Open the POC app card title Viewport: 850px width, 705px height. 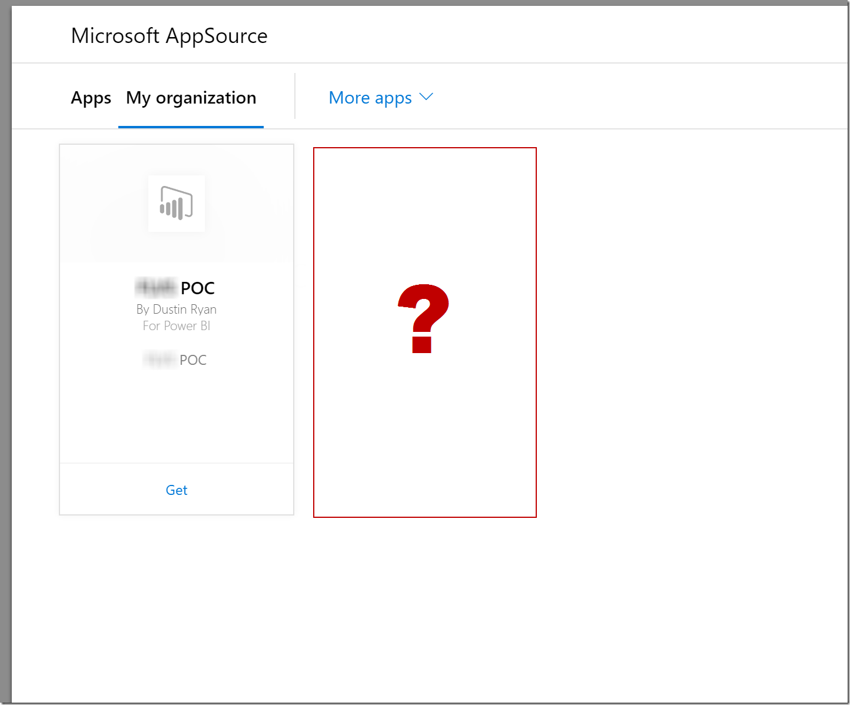pos(175,288)
